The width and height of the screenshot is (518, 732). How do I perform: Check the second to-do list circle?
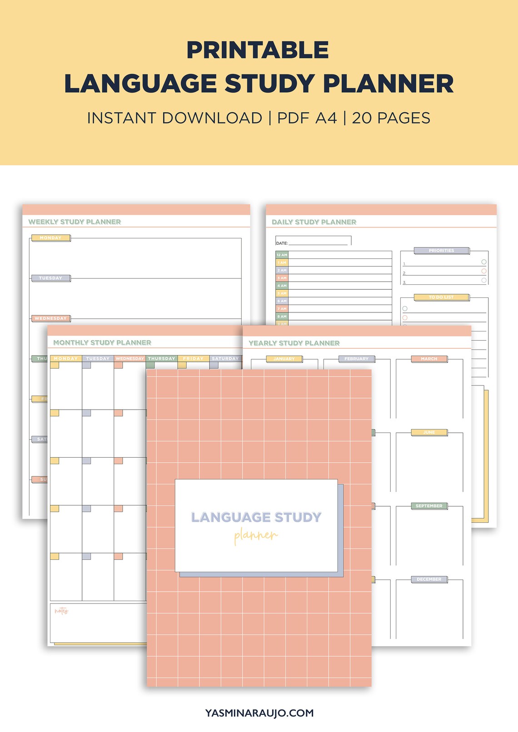point(405,318)
